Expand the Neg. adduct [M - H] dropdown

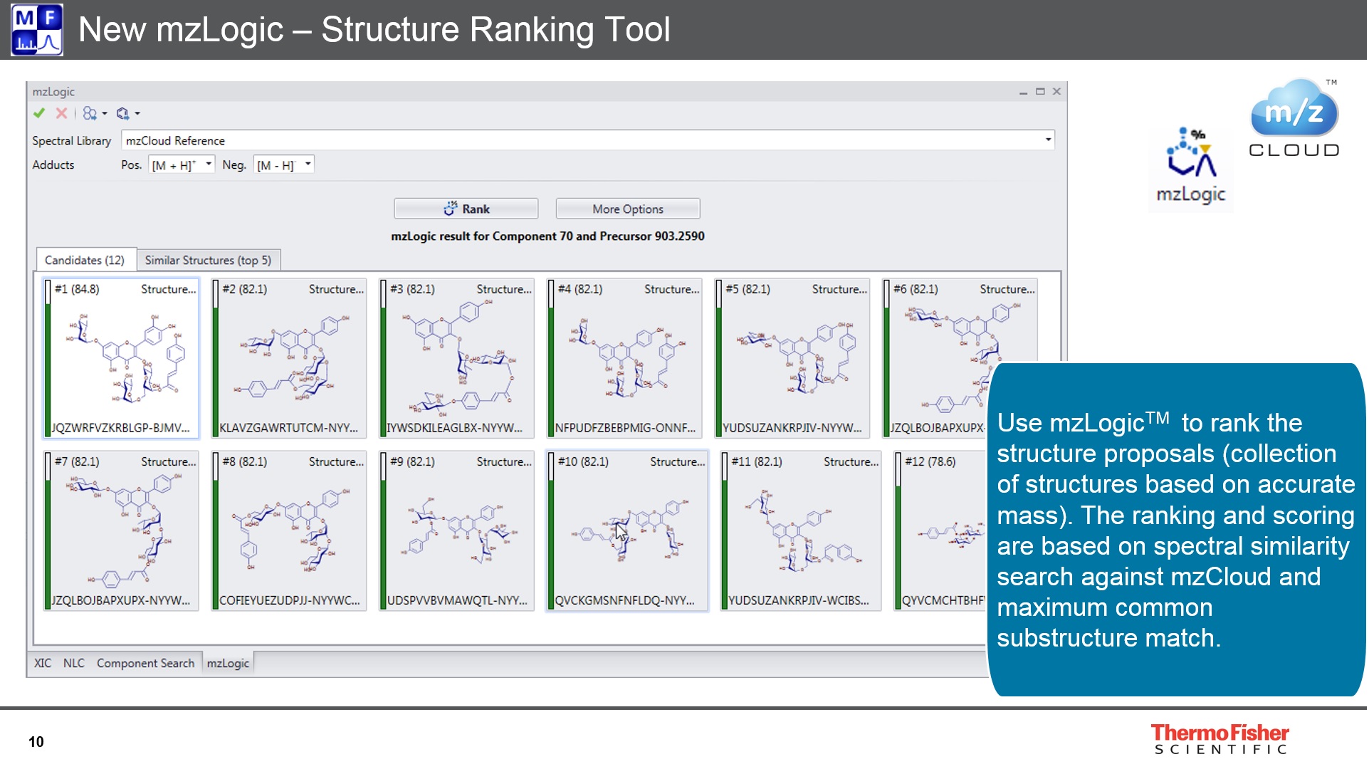pyautogui.click(x=308, y=164)
